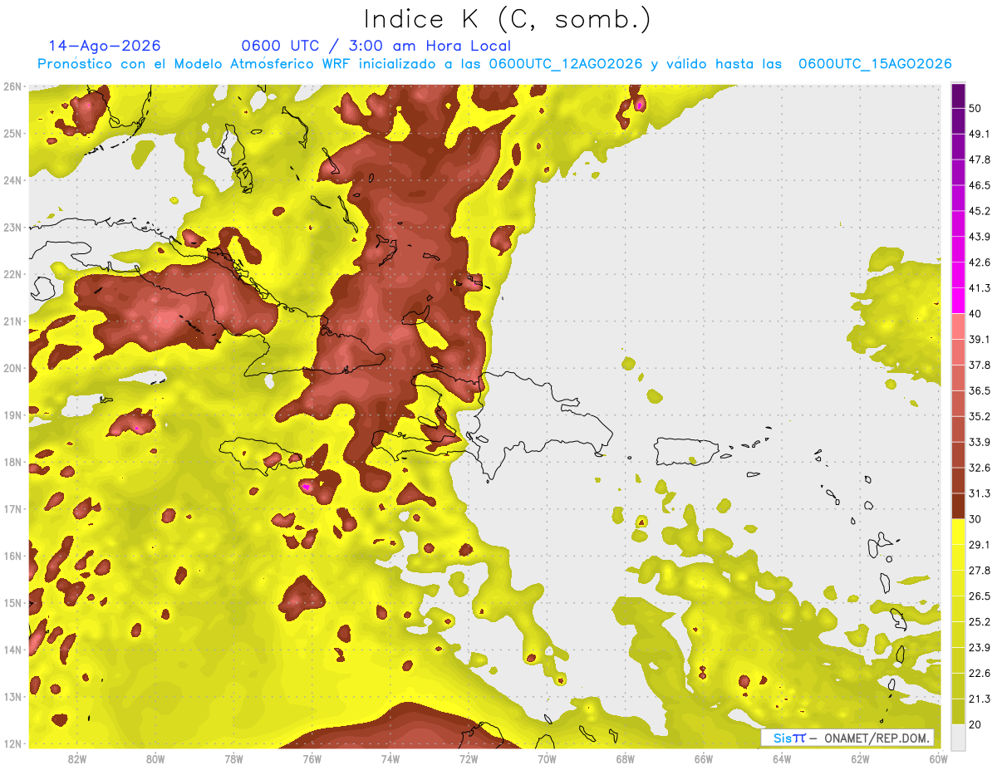Click the latitude label "24N"
Viewport: 997px width, 770px height.
point(12,180)
